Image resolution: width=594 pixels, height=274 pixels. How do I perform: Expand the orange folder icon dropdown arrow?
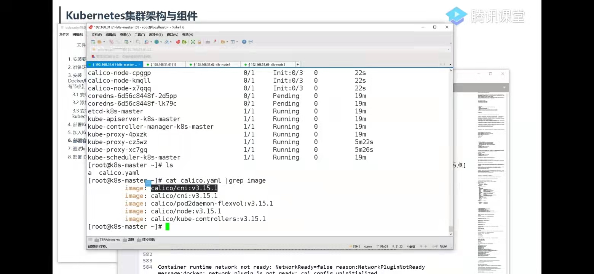[227, 42]
